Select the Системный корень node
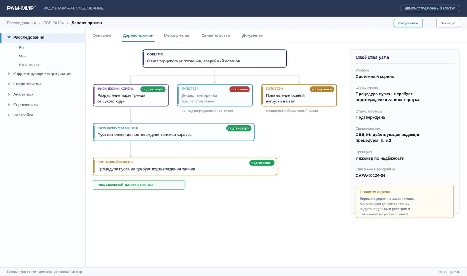The image size is (467, 276). (185, 167)
